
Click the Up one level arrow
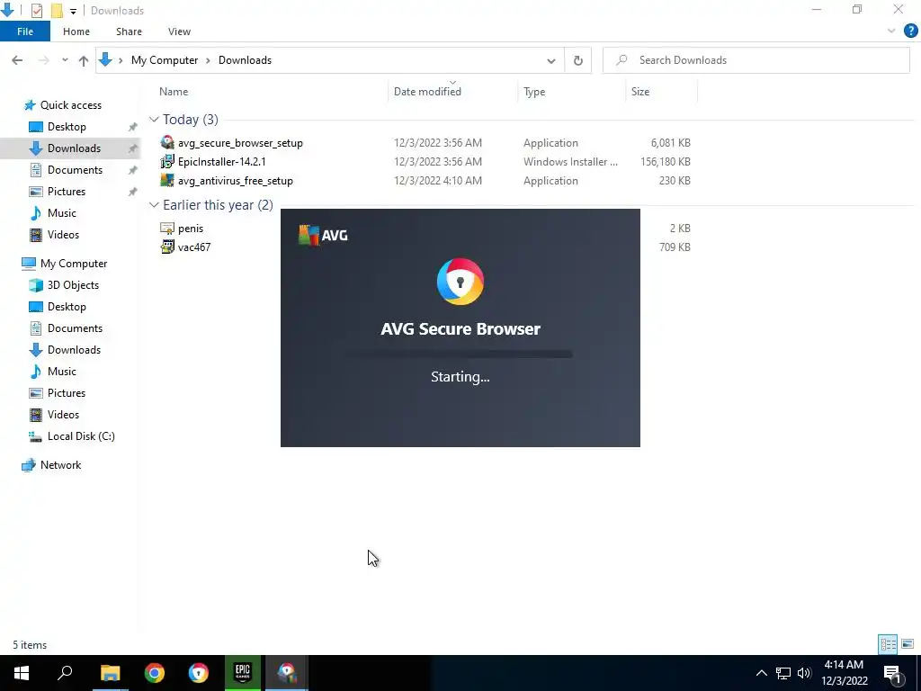click(x=84, y=60)
